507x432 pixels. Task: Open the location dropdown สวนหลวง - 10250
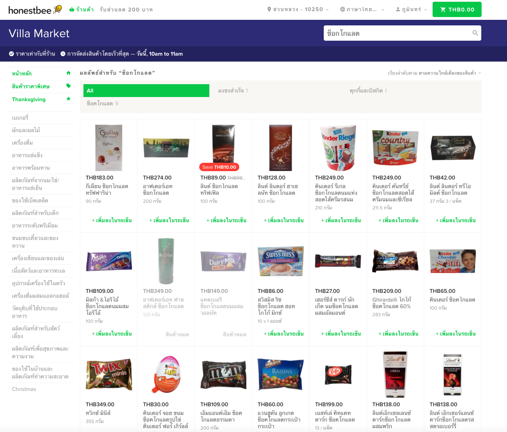298,9
